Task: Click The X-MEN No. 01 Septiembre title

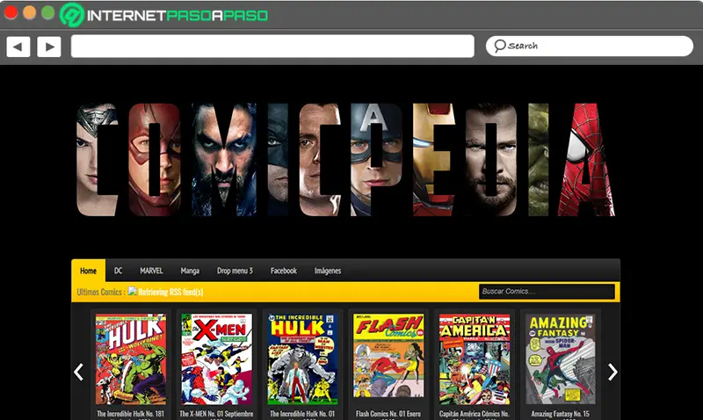Action: click(216, 414)
